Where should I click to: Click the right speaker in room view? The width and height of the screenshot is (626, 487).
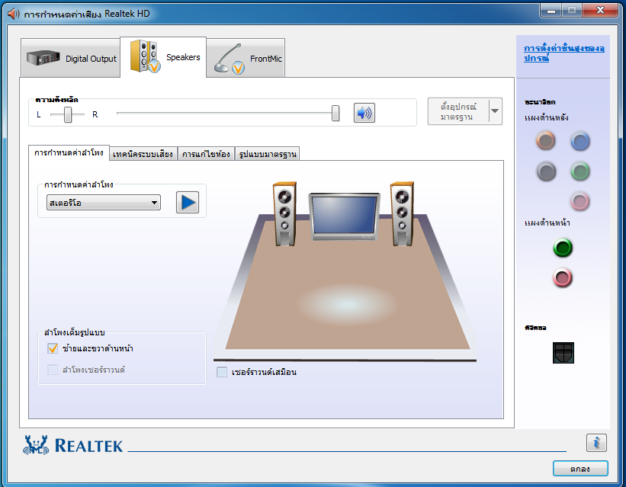pyautogui.click(x=402, y=213)
